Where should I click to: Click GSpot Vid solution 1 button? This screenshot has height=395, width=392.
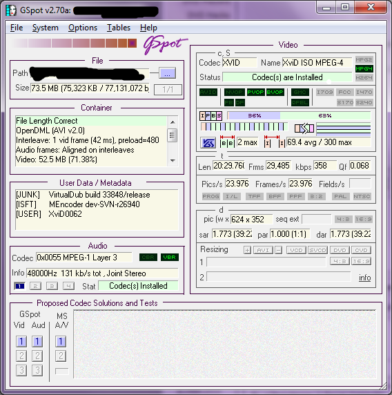click(21, 342)
